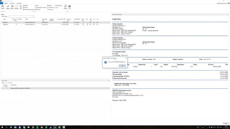
Task: Open the Spotify taskbar icon
Action: [x=37, y=127]
